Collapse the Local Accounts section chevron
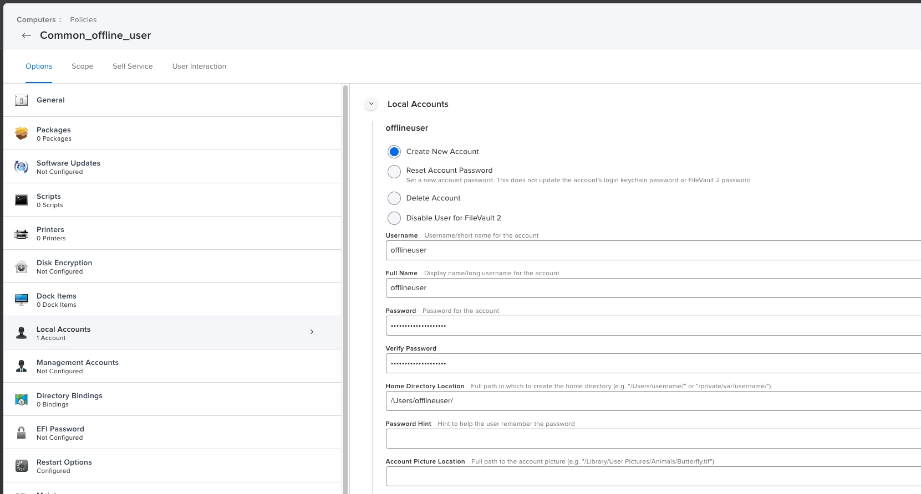921x494 pixels. point(371,104)
